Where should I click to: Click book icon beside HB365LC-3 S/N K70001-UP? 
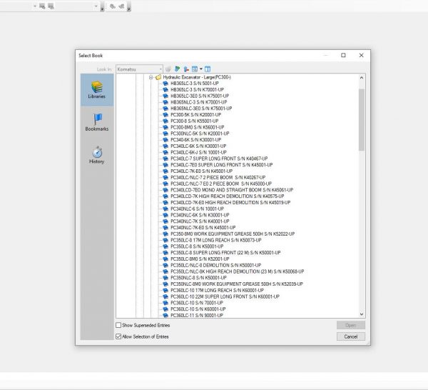pyautogui.click(x=165, y=89)
